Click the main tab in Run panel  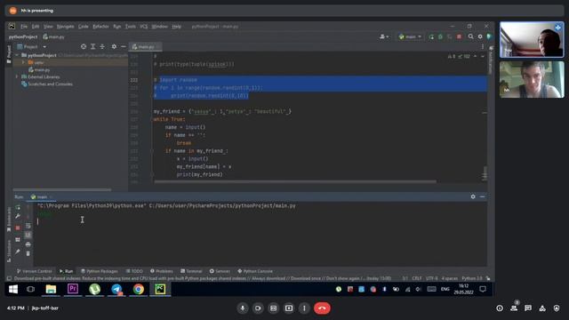tap(42, 197)
